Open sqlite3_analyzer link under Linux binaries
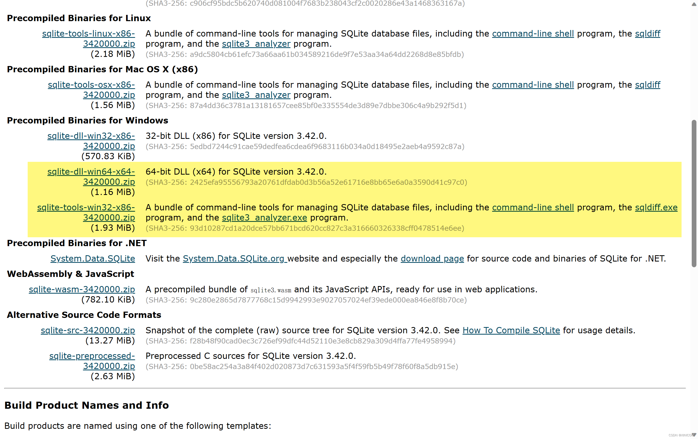This screenshot has width=698, height=439. pos(256,44)
